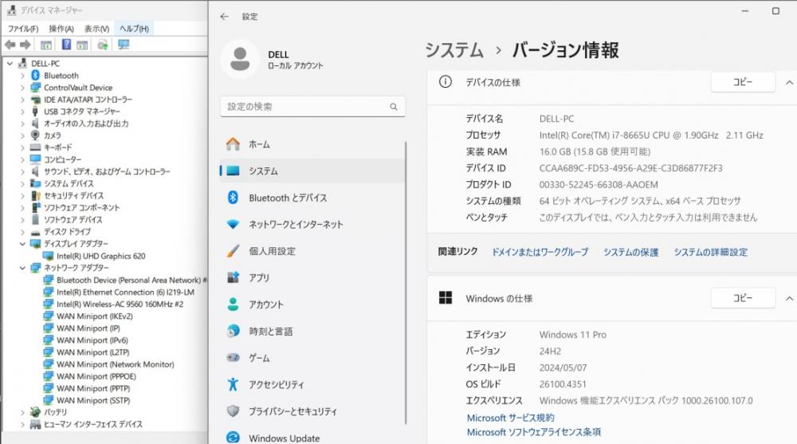Expand ディスク ドライブ tree node chevron

(22, 232)
